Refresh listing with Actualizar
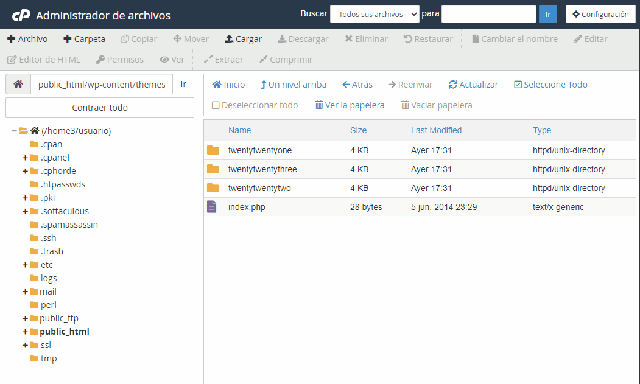This screenshot has height=384, width=640. tap(473, 85)
